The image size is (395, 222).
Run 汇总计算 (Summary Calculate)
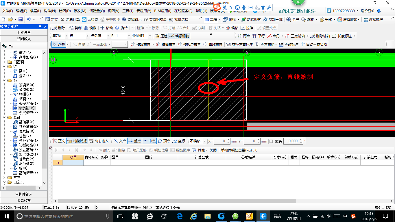(x=70, y=19)
